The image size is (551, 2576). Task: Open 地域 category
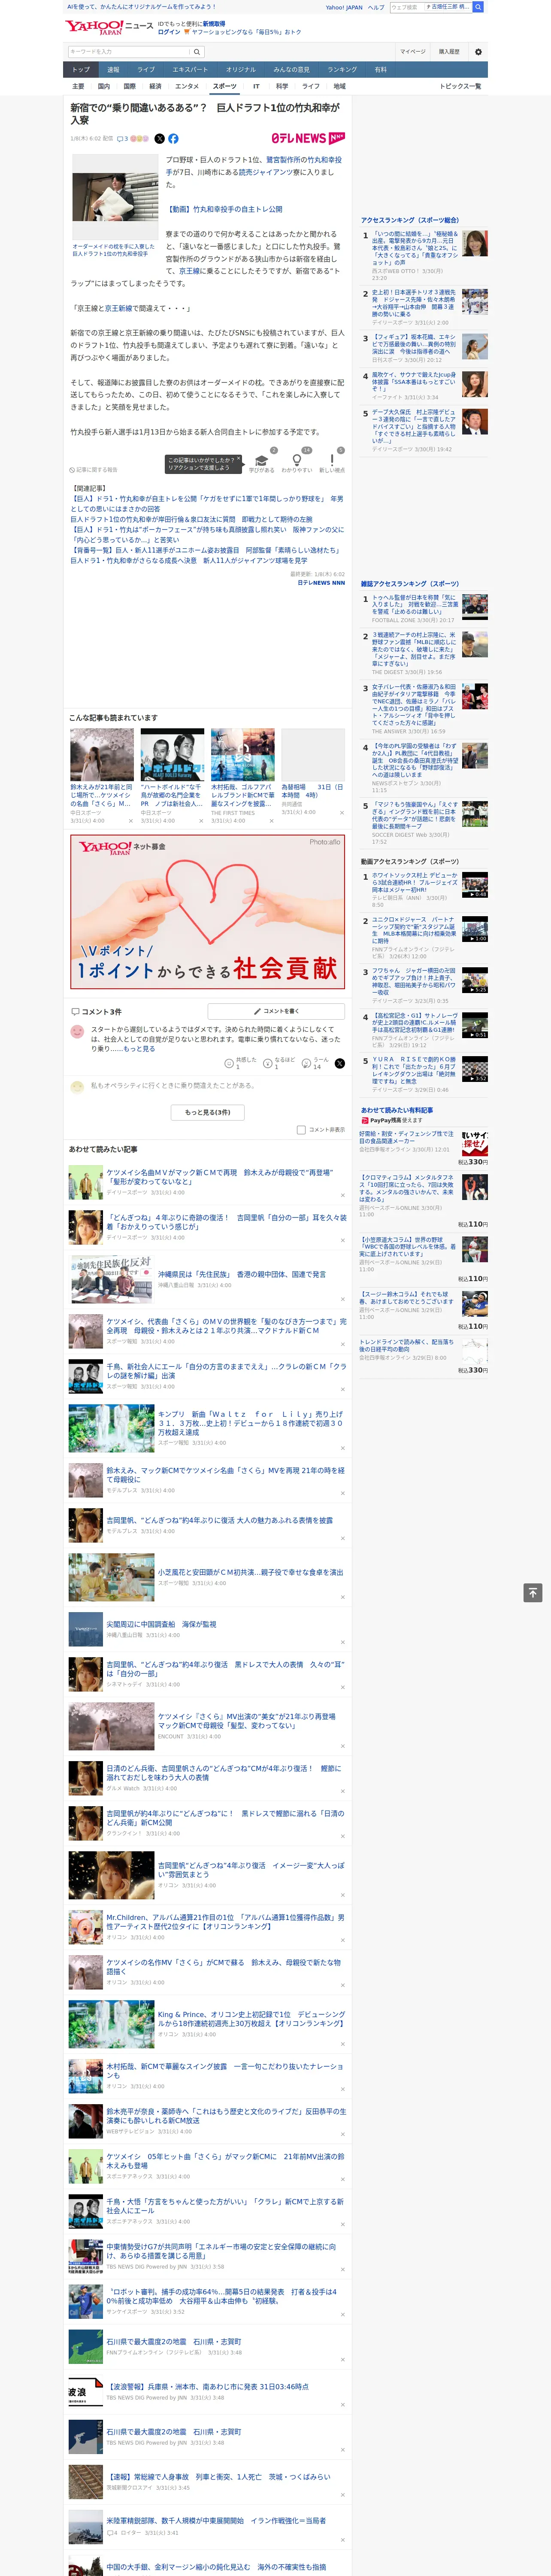(339, 87)
